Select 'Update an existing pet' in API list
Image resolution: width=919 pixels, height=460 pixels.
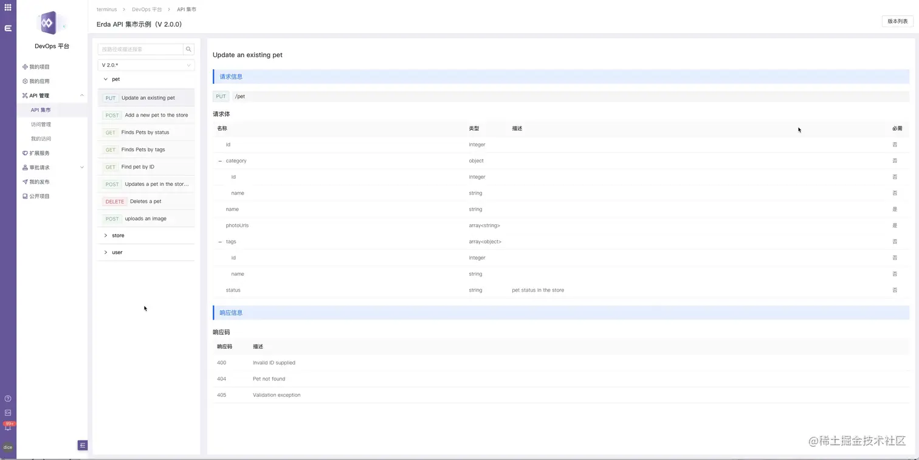[x=146, y=98]
